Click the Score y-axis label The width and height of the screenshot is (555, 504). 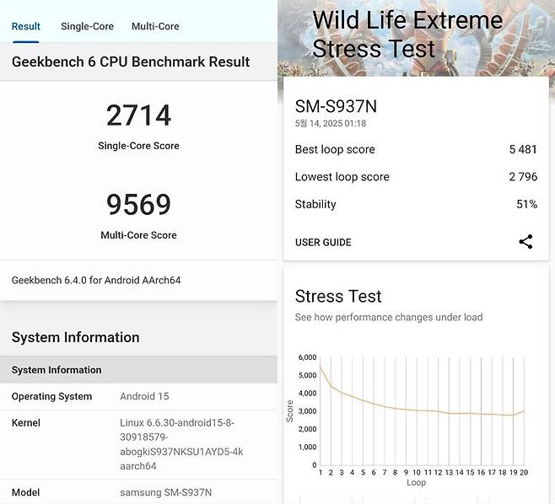coord(290,411)
